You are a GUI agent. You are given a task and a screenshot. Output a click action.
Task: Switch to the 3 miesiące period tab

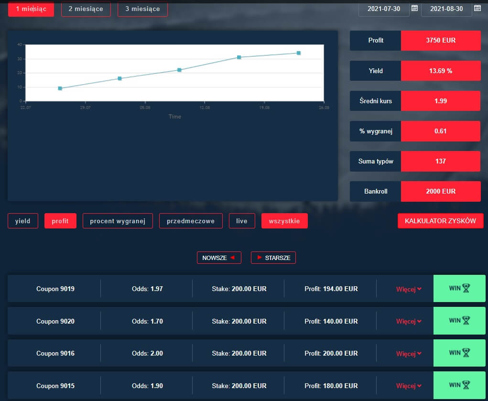pyautogui.click(x=142, y=9)
